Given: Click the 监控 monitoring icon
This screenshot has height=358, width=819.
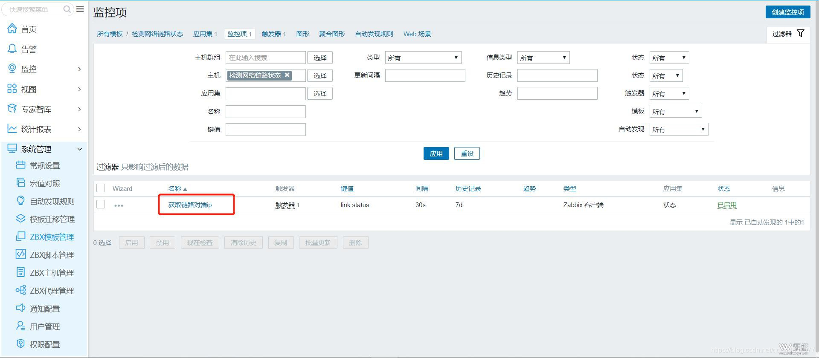Looking at the screenshot, I should pyautogui.click(x=12, y=69).
